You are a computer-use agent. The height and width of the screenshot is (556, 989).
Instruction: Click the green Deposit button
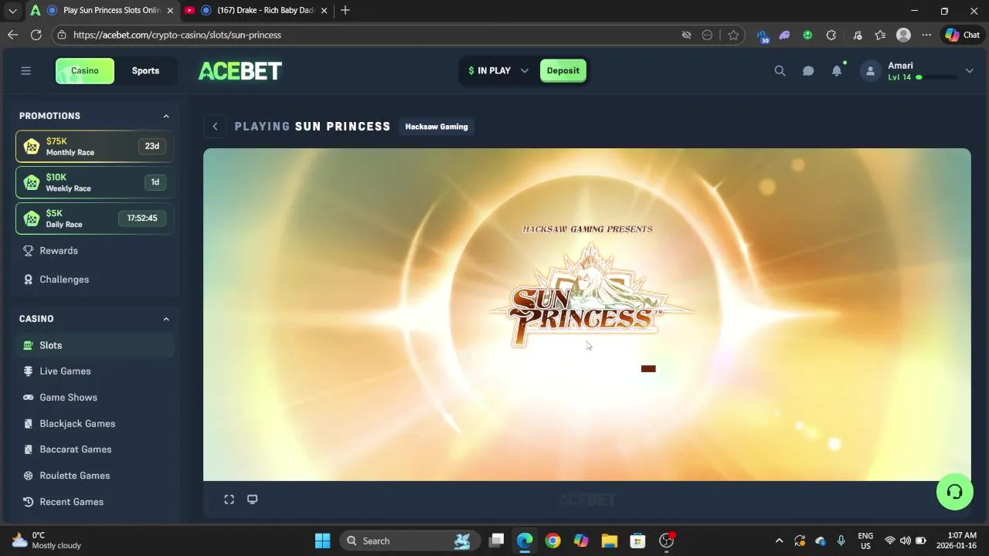563,70
